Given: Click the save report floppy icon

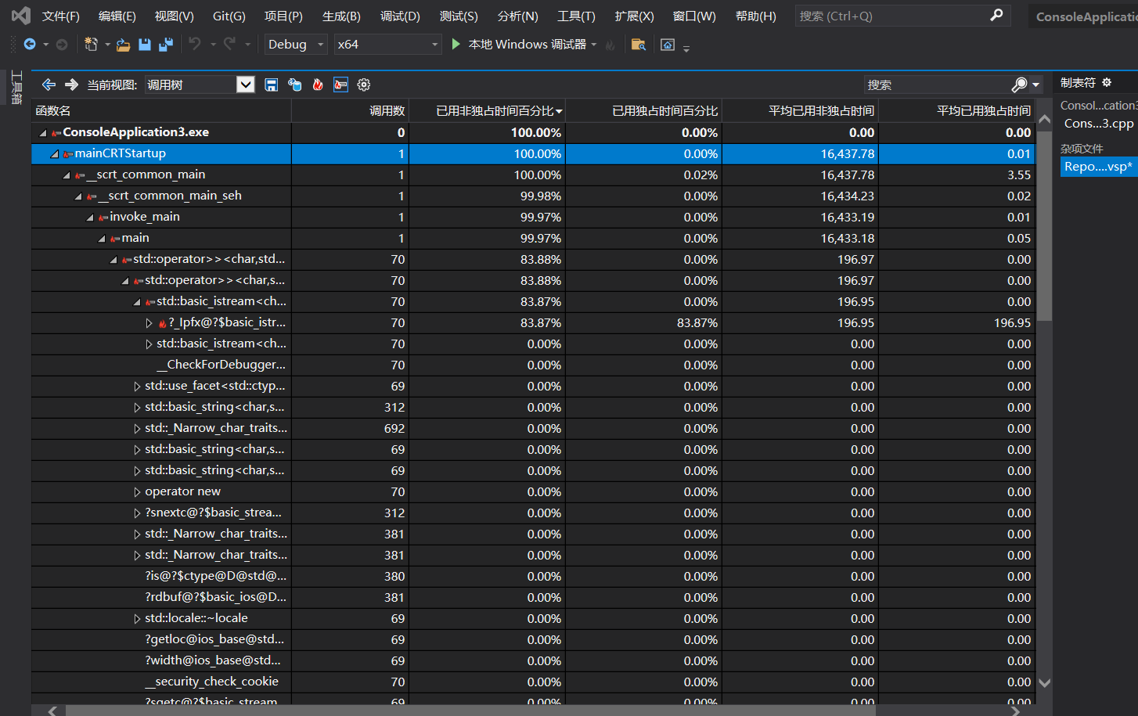Looking at the screenshot, I should click(271, 85).
